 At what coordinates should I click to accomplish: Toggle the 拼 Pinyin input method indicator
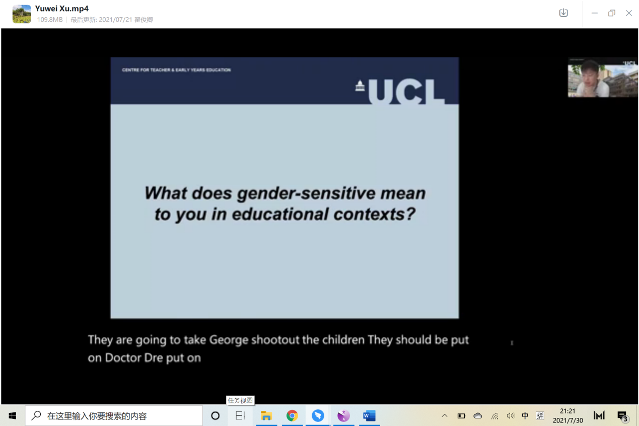coord(540,416)
